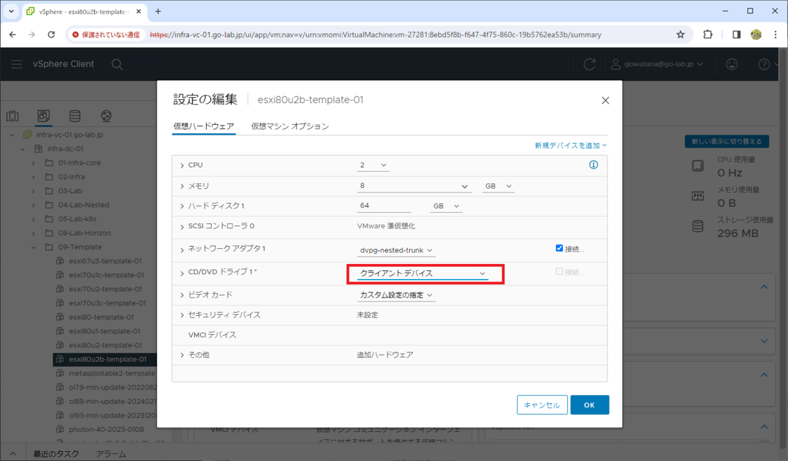This screenshot has width=788, height=461.
Task: Open the vSphere Client hamburger menu
Action: [x=18, y=64]
